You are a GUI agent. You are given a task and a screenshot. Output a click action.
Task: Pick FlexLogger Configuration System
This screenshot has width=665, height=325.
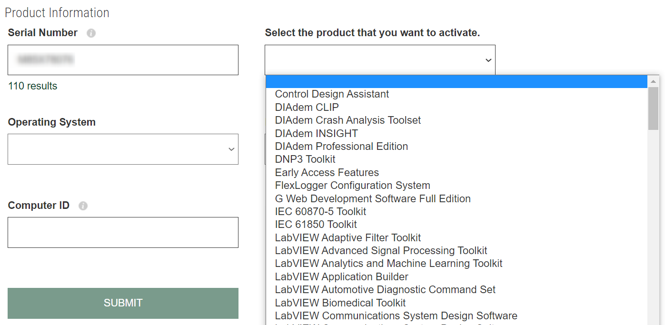[457, 186]
